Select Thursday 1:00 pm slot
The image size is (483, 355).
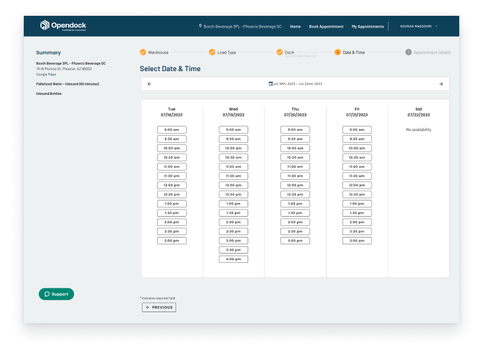295,204
